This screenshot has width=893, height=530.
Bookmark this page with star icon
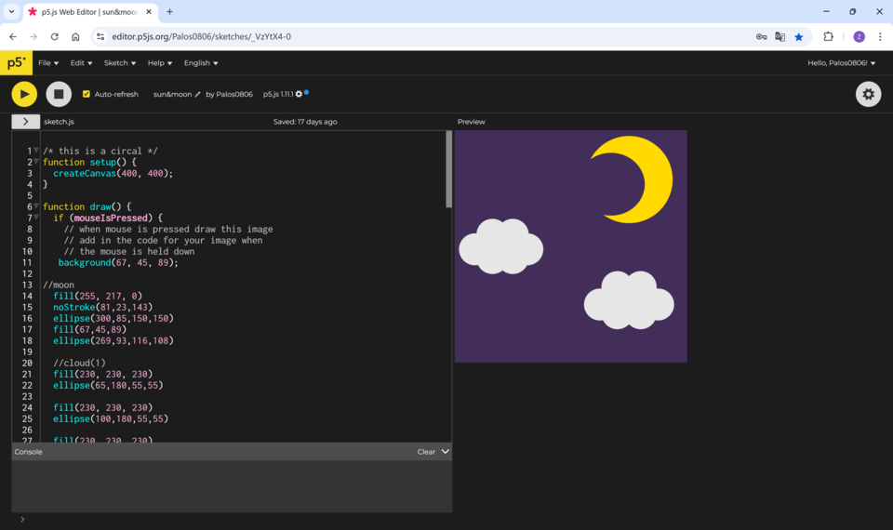click(798, 37)
